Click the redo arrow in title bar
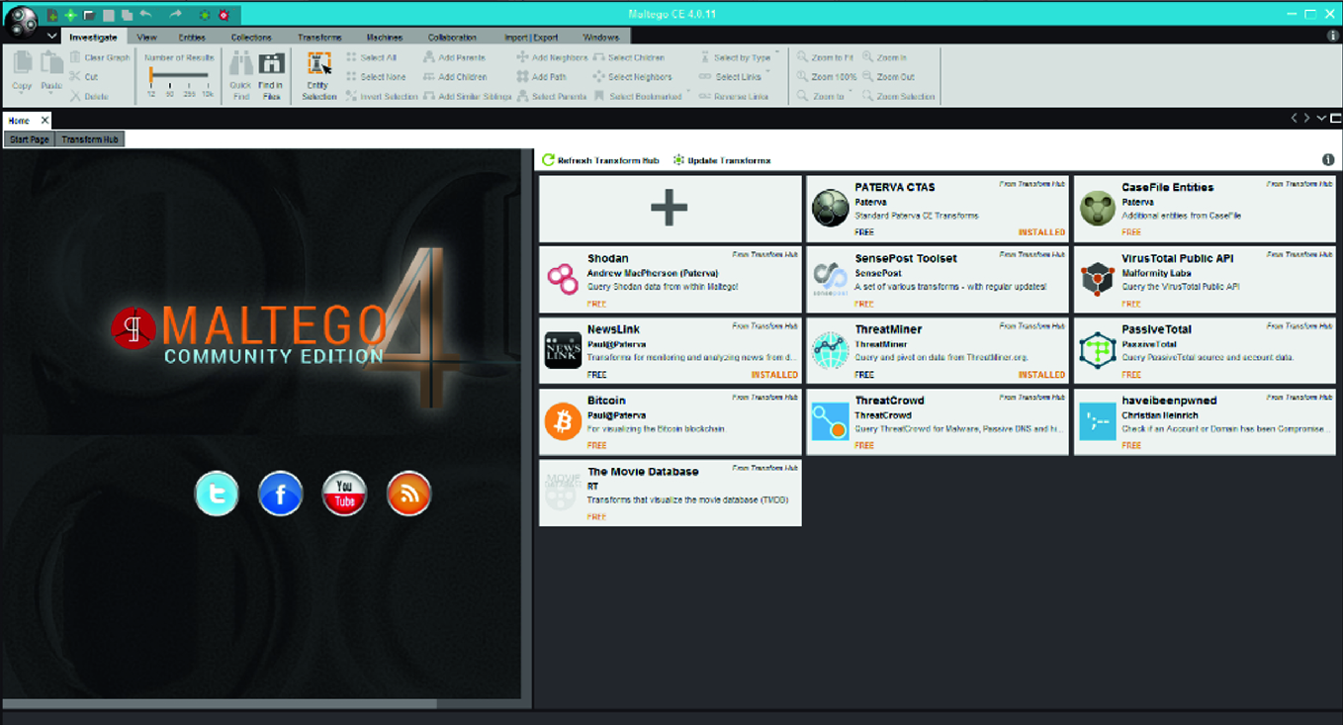The width and height of the screenshot is (1343, 725). [x=175, y=15]
